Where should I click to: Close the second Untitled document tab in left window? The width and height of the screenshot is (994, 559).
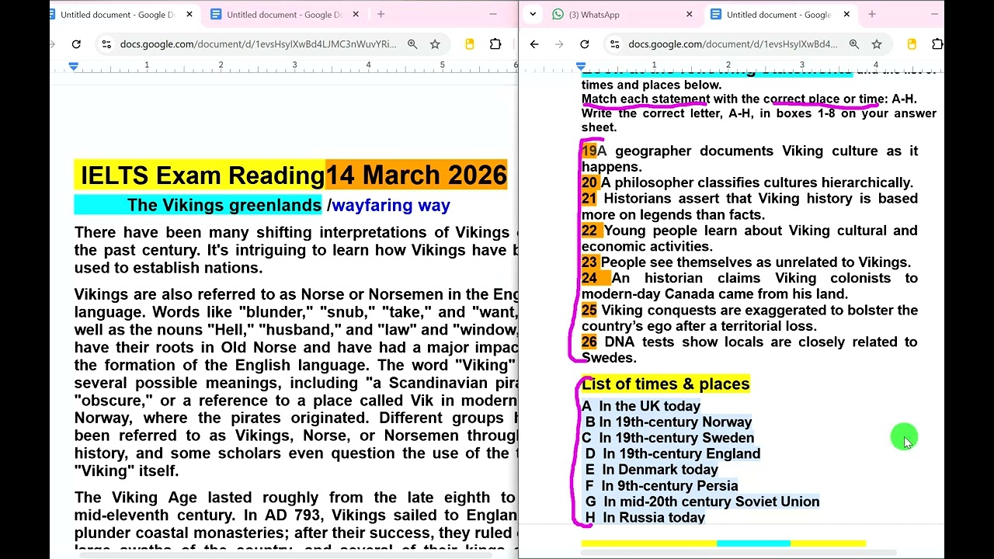tap(356, 14)
